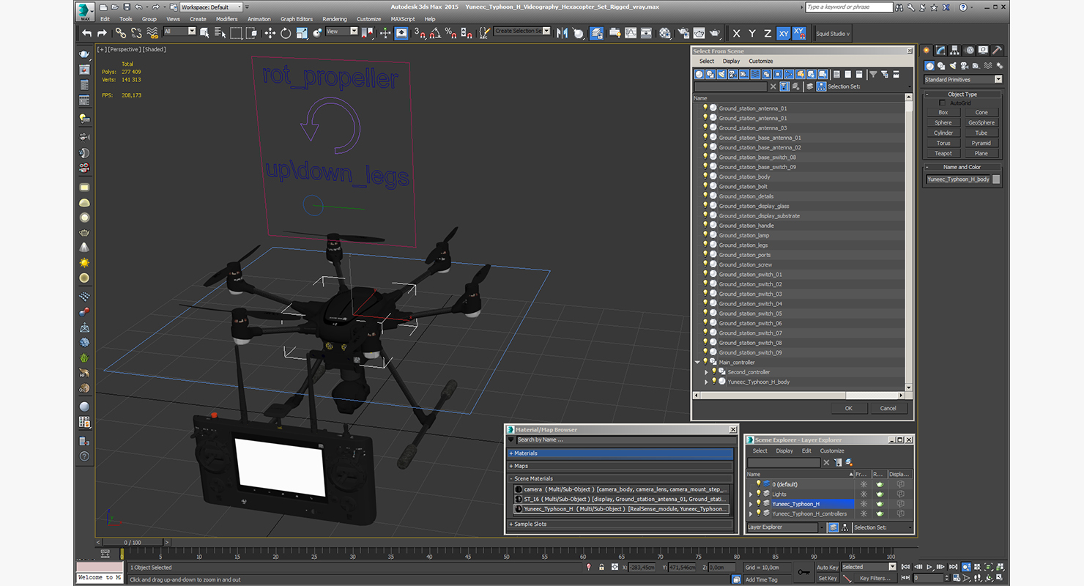
Task: Open the selection filter All dropdown
Action: (x=180, y=31)
